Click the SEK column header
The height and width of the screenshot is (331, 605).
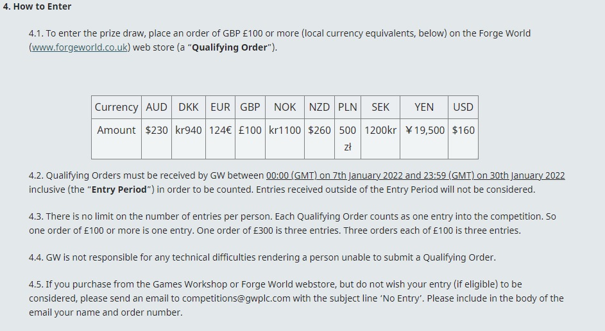pyautogui.click(x=380, y=107)
